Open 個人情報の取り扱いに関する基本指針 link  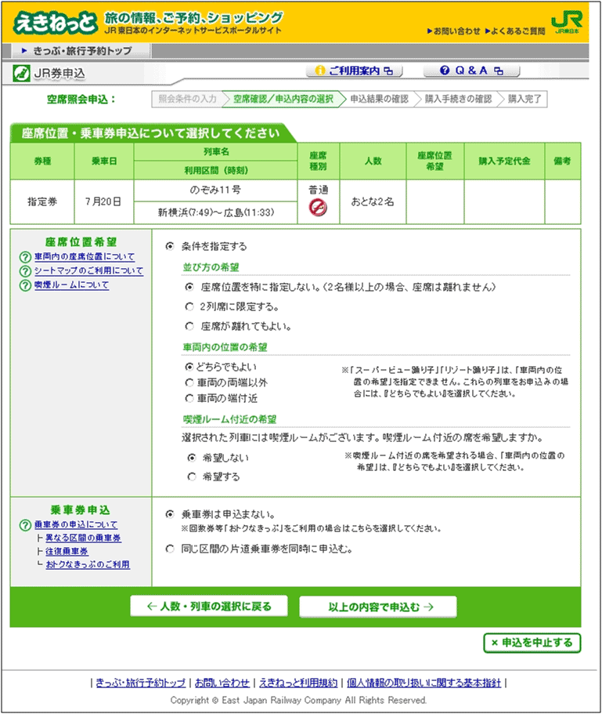click(x=424, y=683)
